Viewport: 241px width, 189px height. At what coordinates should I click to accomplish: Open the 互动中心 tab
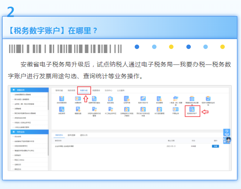[x=109, y=90]
